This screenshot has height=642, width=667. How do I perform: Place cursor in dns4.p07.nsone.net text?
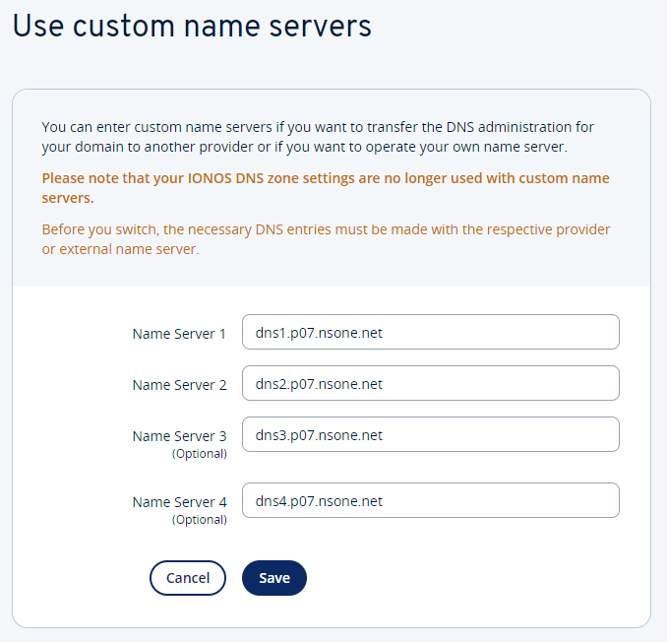click(x=319, y=501)
